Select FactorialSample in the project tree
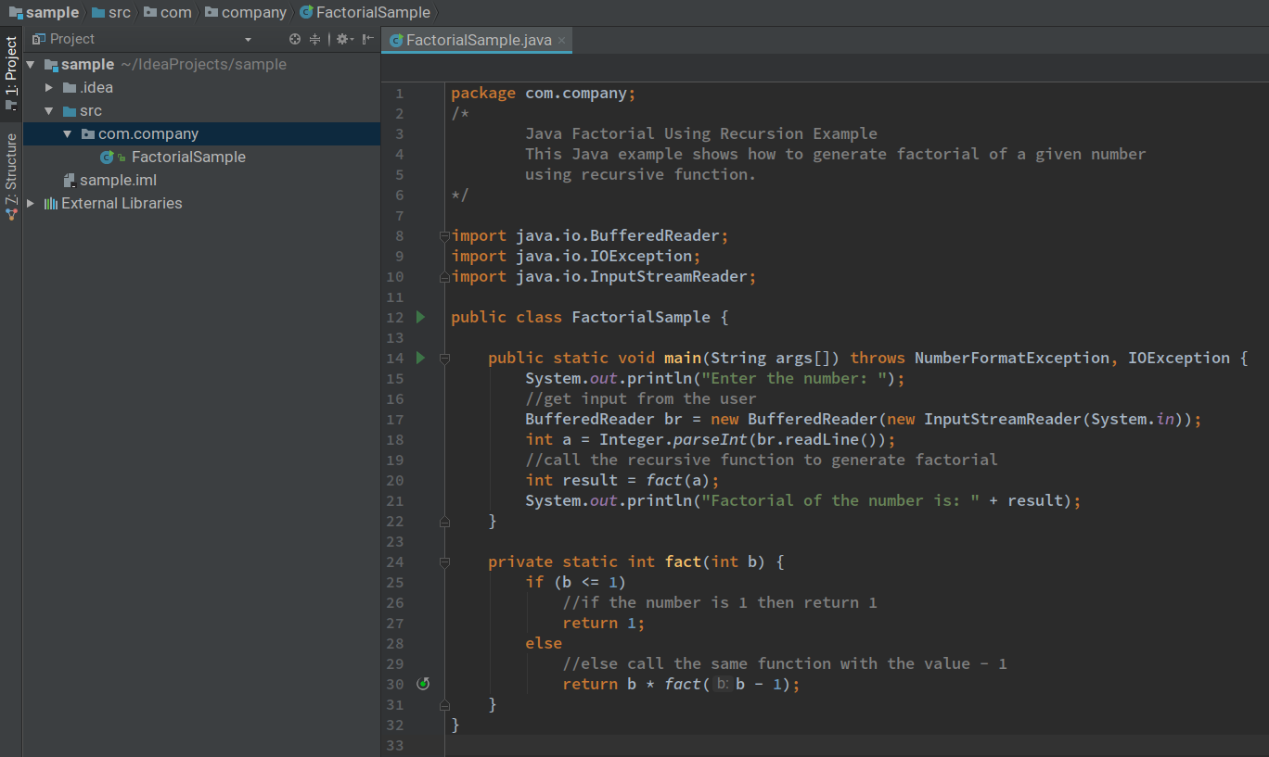Image resolution: width=1269 pixels, height=757 pixels. click(188, 157)
